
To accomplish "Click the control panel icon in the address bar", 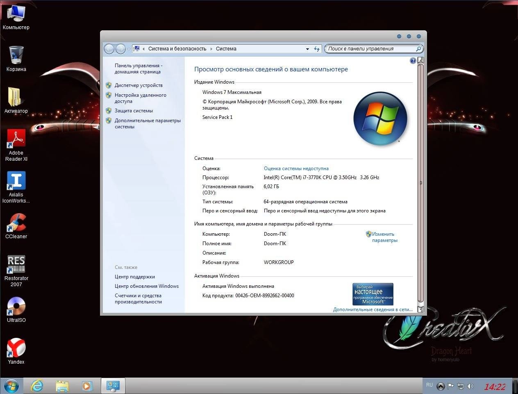I will (137, 48).
